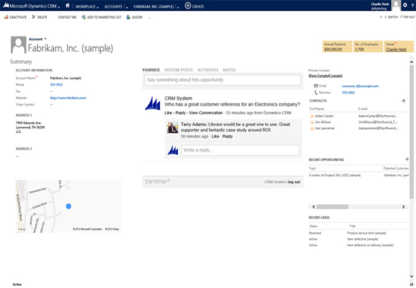Open the Workplace navigation dropdown
This screenshot has height=288, width=416.
(x=88, y=6)
